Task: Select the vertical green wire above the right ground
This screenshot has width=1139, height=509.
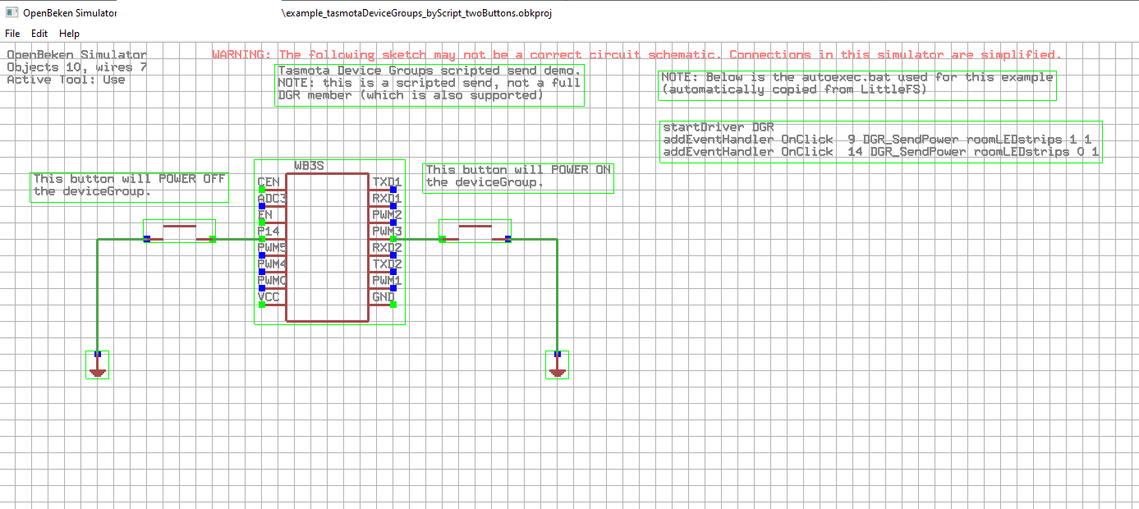Action: (x=558, y=296)
